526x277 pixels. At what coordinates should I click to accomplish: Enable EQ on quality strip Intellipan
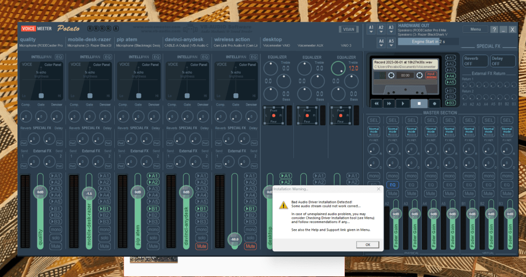point(59,57)
